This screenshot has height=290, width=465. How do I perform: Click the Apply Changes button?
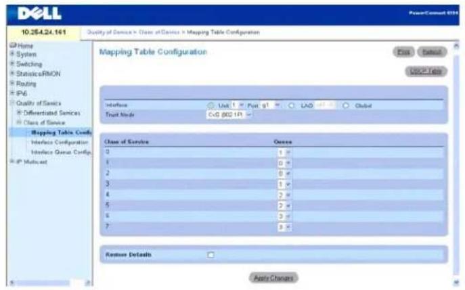[273, 278]
